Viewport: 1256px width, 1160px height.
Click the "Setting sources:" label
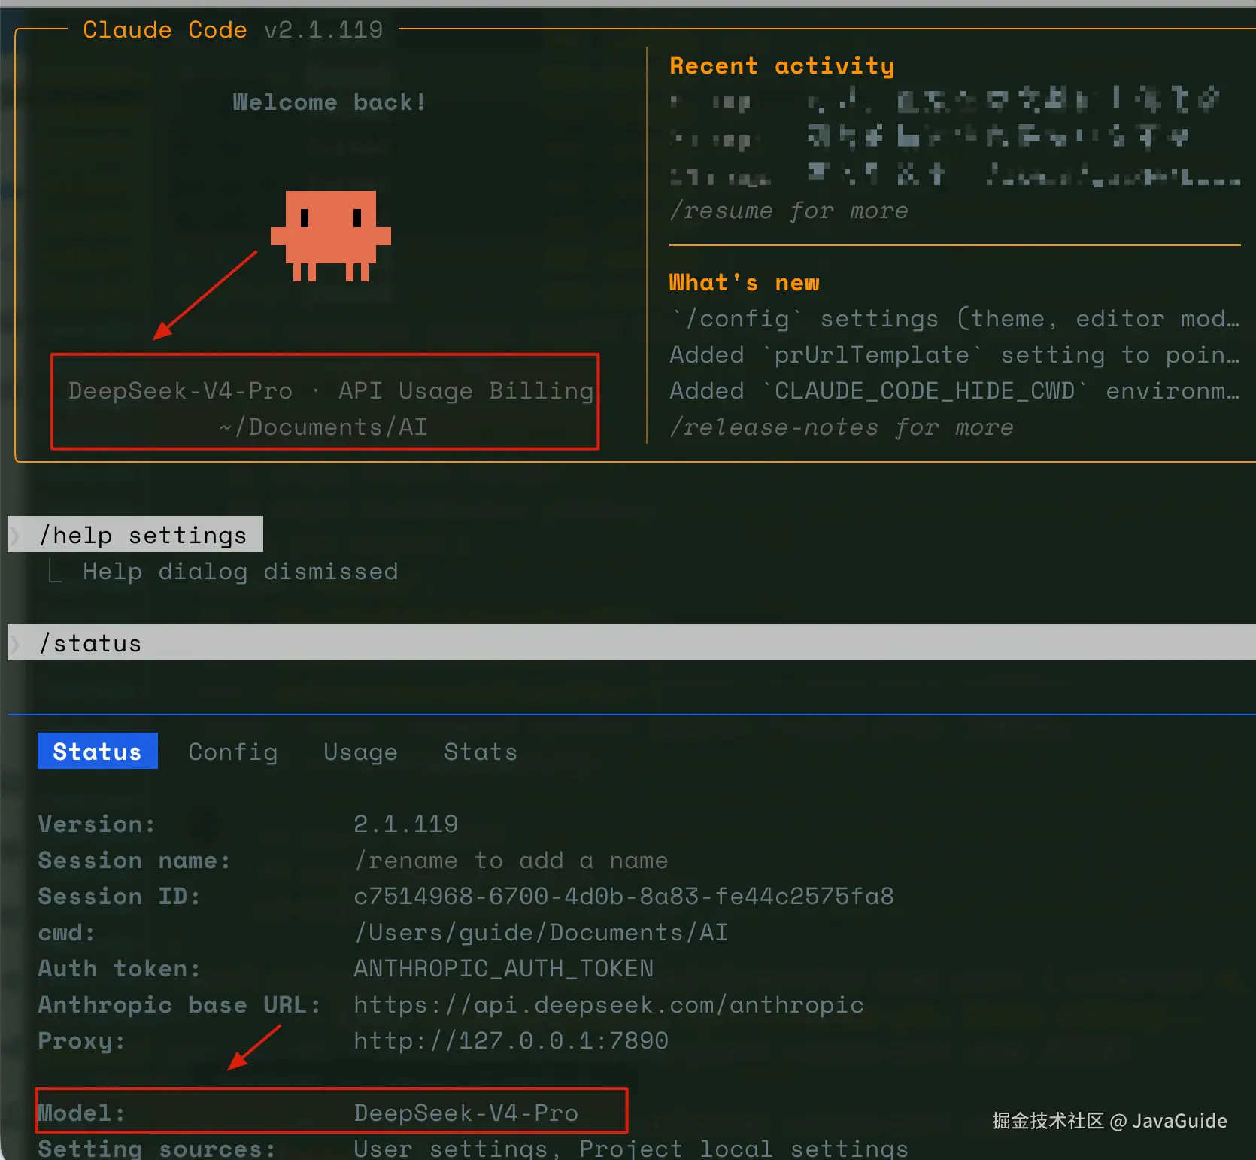[x=157, y=1148]
